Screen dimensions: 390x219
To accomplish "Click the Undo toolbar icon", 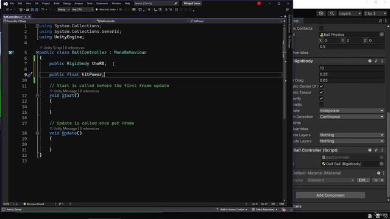I will coord(43,10).
